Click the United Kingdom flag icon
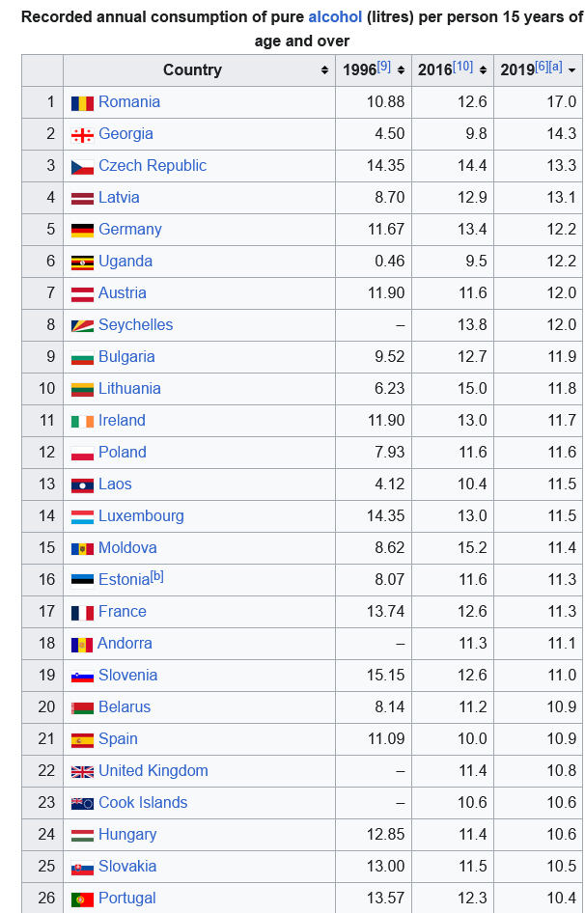The height and width of the screenshot is (913, 585). tap(82, 772)
